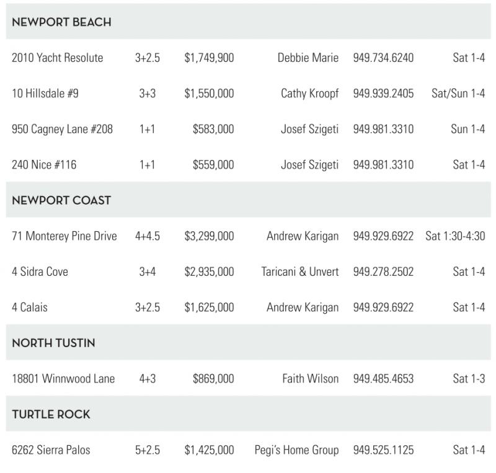Click Pegi's Home Group agent name
496x473 pixels.
tap(296, 450)
